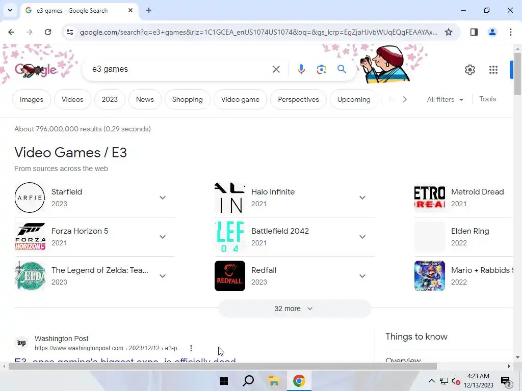Screen dimensions: 522x391
Task: Switch to Shopping results
Action: coord(188,99)
